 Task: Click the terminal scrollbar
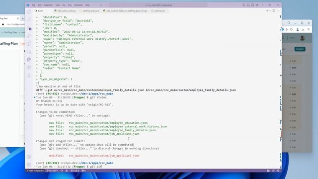[281, 91]
